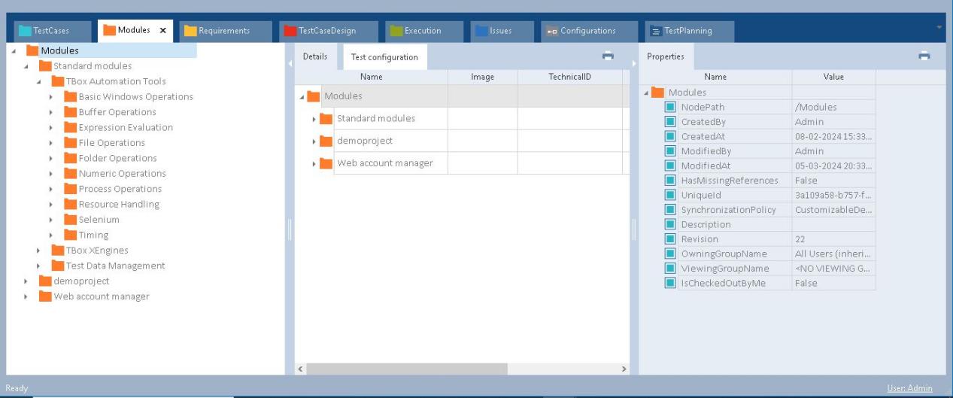Click the Modules folder icon in the Properties panel
The height and width of the screenshot is (398, 953).
(657, 93)
